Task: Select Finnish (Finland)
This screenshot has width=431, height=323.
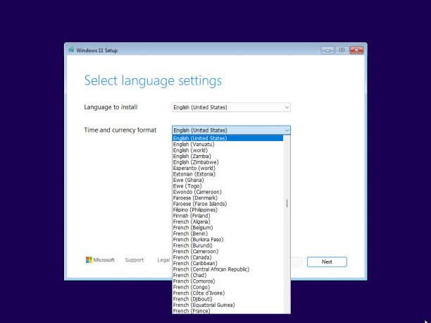Action: (x=227, y=216)
